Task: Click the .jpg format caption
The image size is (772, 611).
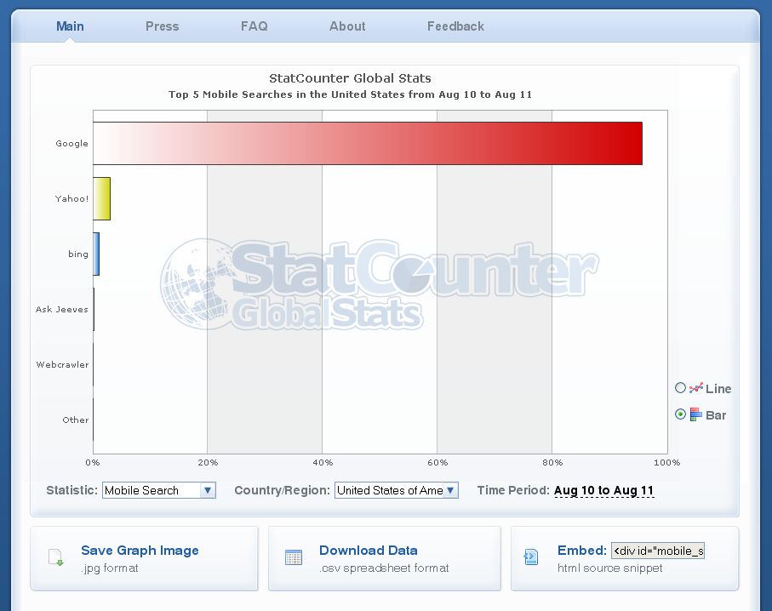Action: (x=110, y=568)
